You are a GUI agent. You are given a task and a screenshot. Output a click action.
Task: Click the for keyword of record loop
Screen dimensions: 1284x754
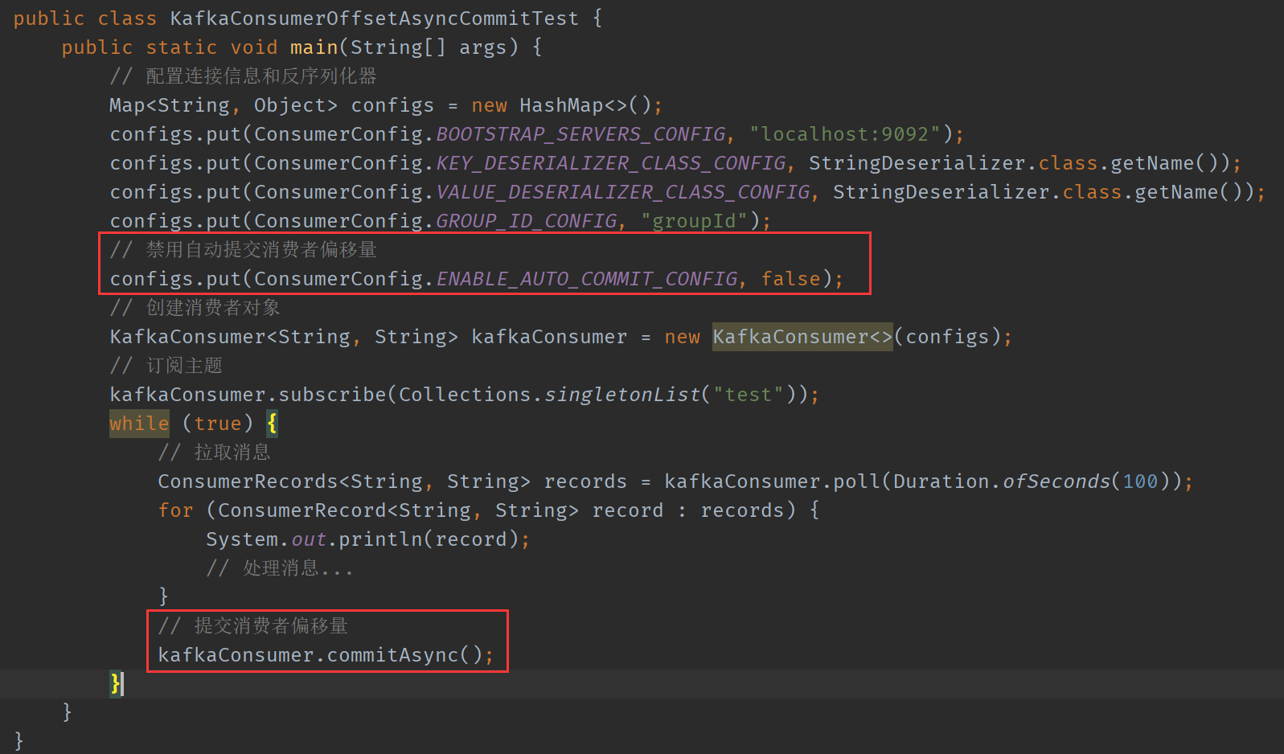point(175,510)
